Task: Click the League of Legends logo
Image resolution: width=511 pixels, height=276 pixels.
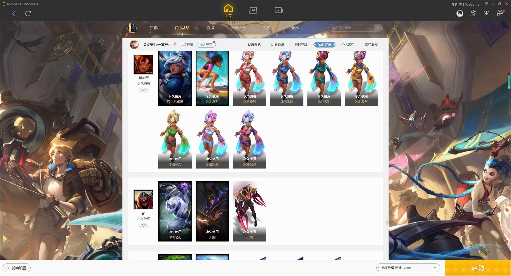Action: point(132,28)
